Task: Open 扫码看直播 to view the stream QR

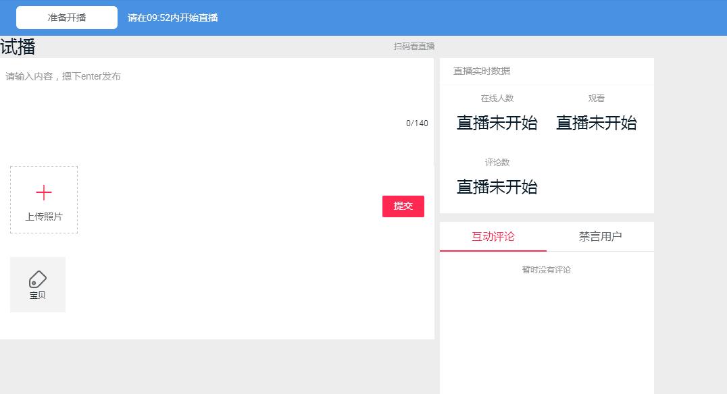Action: 414,46
